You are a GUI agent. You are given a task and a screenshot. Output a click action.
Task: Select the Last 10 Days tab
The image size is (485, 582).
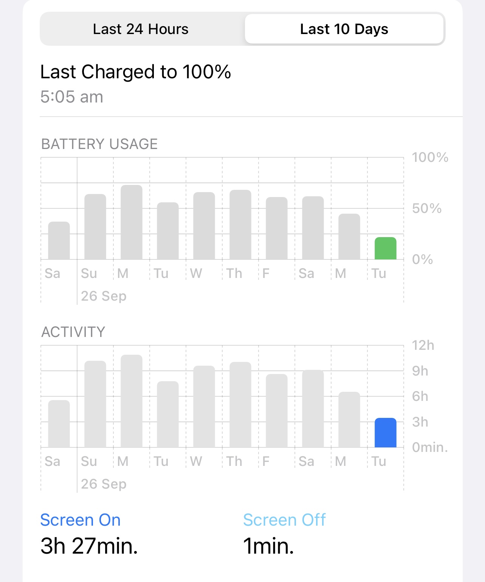pyautogui.click(x=344, y=29)
